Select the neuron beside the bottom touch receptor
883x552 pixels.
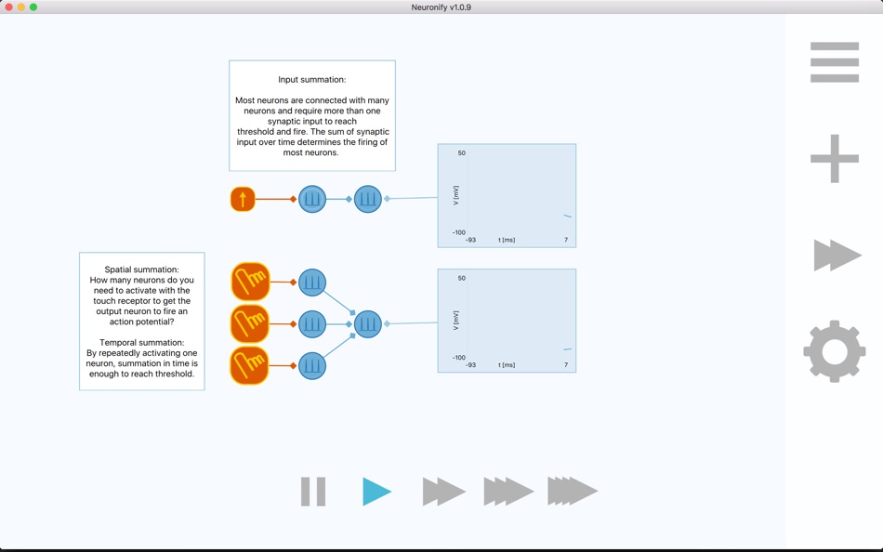[312, 365]
